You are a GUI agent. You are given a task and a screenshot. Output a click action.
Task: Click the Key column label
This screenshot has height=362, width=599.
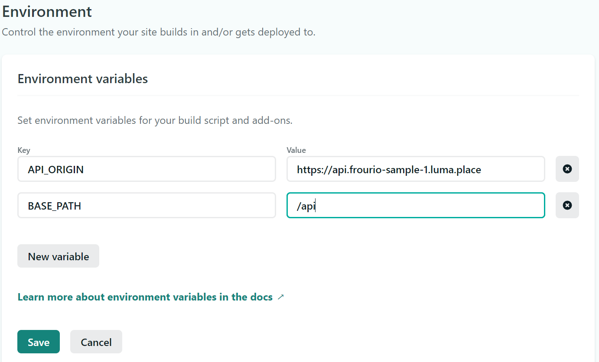pyautogui.click(x=24, y=150)
